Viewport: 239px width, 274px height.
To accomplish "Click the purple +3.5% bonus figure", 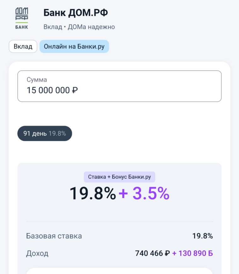I will [144, 193].
